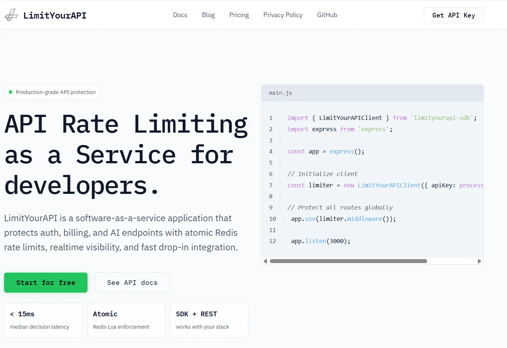Go to the Blog page
This screenshot has width=507, height=348.
(x=208, y=15)
